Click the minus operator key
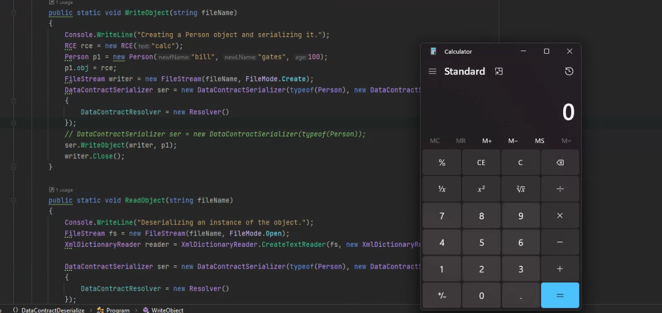Screen dimensions: 662x313 (560, 242)
